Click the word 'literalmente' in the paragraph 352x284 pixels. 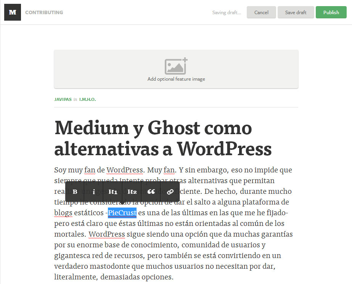click(x=76, y=277)
